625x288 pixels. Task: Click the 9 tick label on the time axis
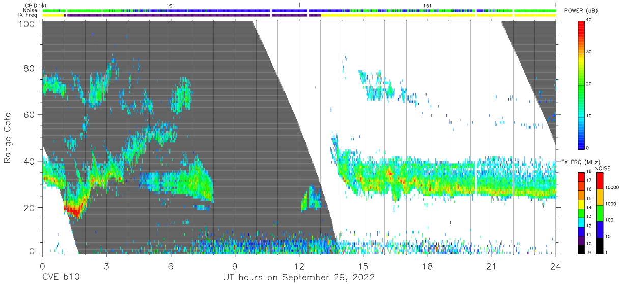[235, 266]
